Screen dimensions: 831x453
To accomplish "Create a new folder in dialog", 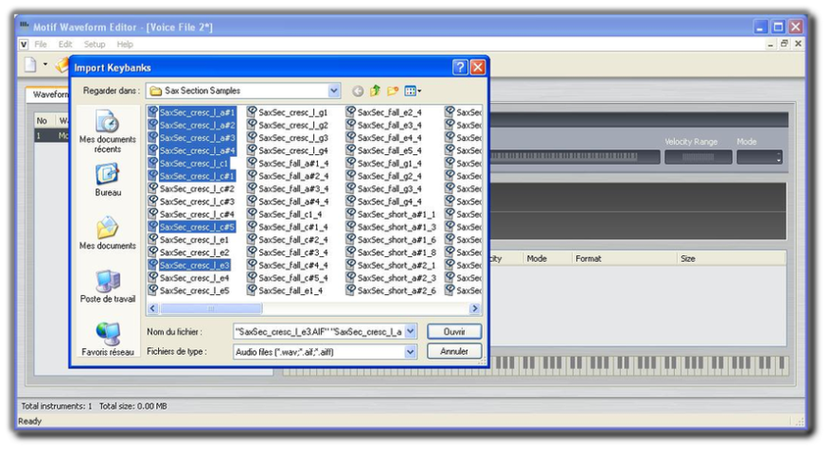I will click(393, 91).
